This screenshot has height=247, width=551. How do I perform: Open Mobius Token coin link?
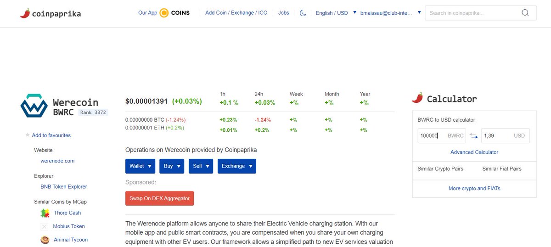click(x=69, y=226)
